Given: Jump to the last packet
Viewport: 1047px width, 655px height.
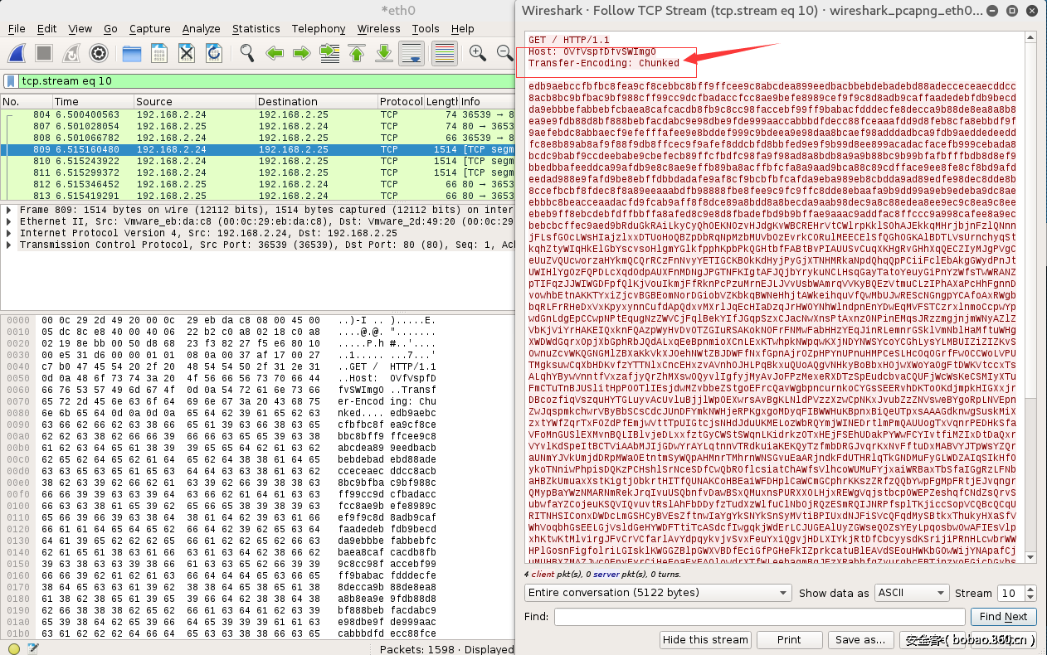Looking at the screenshot, I should coord(383,54).
